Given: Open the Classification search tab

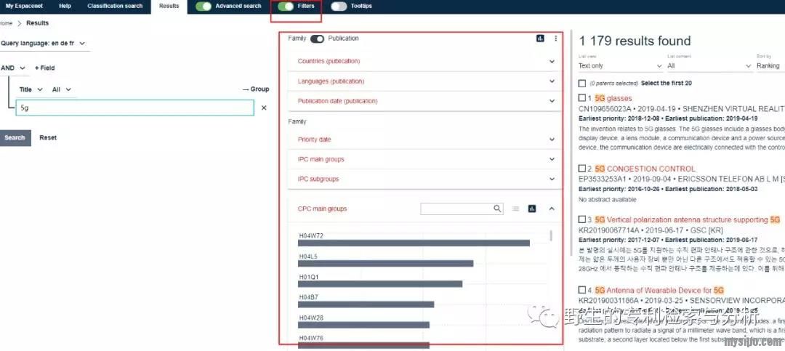Looking at the screenshot, I should [115, 6].
